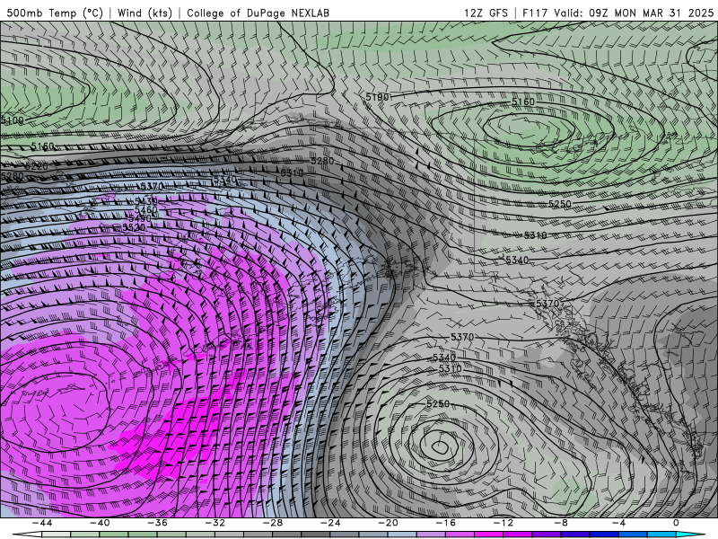Image resolution: width=718 pixels, height=539 pixels.
Task: Click the '12Z GFS' model run label
Action: click(x=486, y=13)
